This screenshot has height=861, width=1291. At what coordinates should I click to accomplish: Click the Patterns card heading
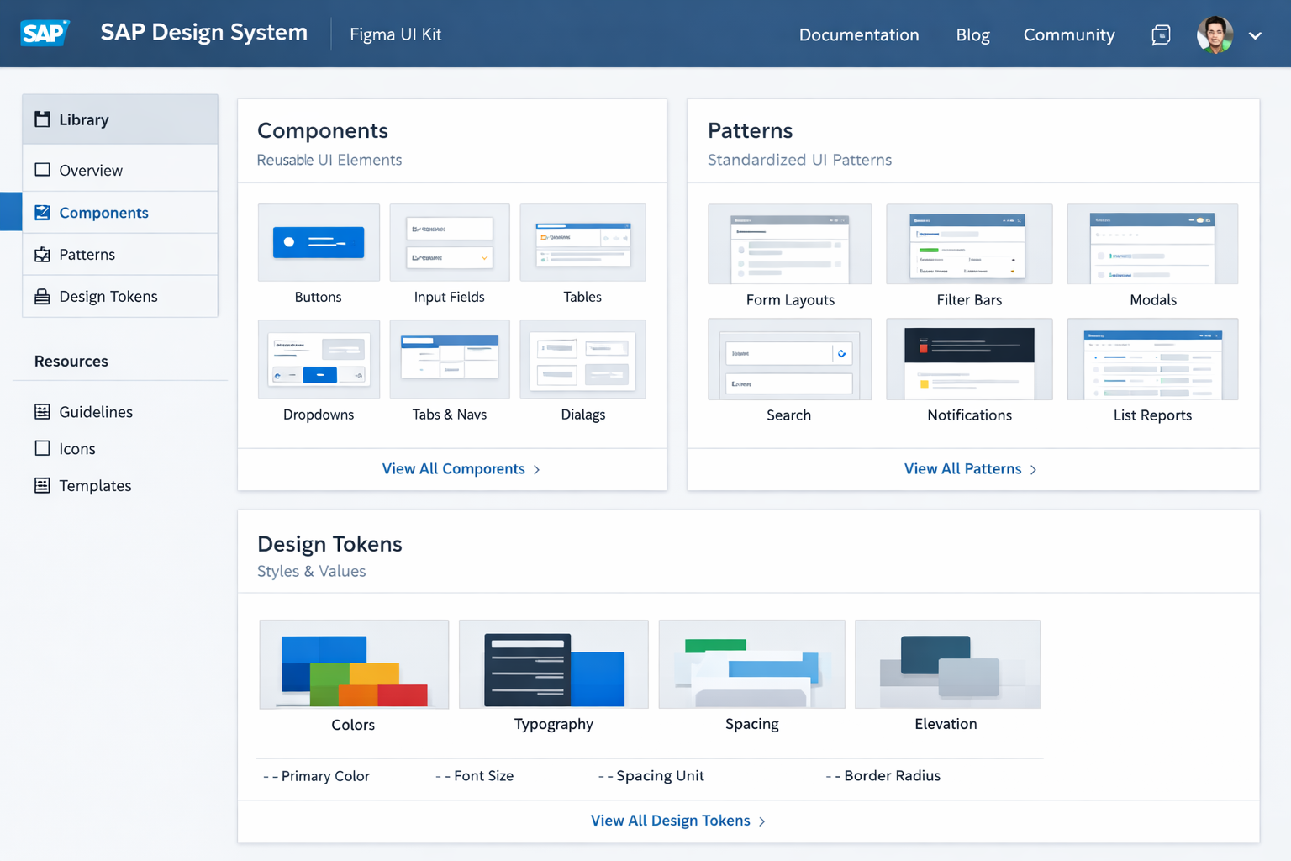point(751,130)
